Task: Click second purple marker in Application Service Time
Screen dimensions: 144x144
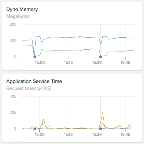Action: point(101,129)
